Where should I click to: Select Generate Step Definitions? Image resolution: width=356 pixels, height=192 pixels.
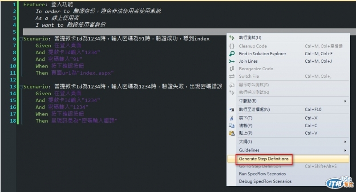tap(288, 159)
